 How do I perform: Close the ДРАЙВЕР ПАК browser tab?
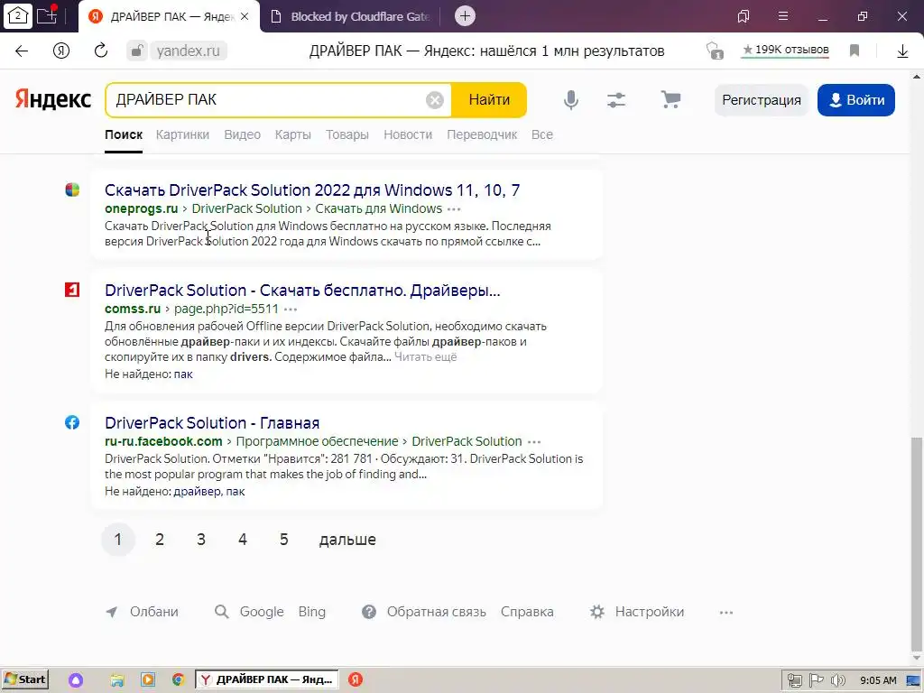(245, 16)
